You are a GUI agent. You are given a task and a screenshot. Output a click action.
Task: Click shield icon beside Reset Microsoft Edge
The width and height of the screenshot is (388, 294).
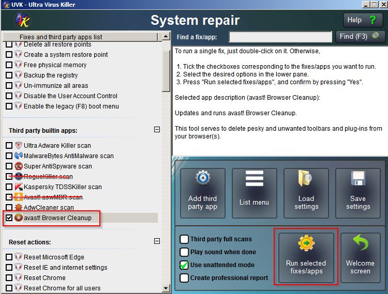pyautogui.click(x=18, y=257)
